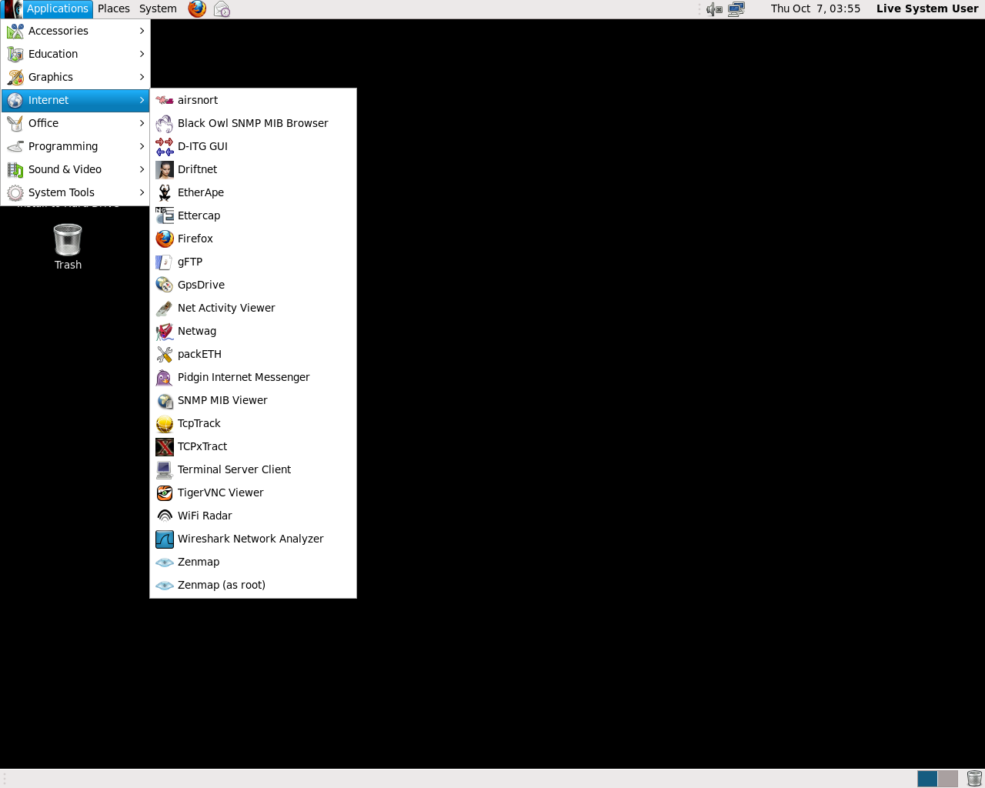Click the volume icon in the system tray
Viewport: 985px width, 788px height.
(x=714, y=9)
